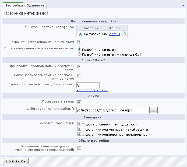
Task: Click Удалить все ссылки link
Action: (x=92, y=90)
